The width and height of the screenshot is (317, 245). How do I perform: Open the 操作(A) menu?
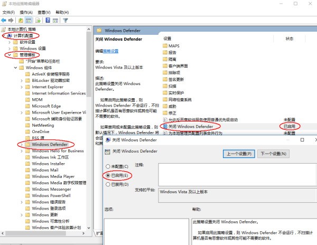(x=26, y=12)
